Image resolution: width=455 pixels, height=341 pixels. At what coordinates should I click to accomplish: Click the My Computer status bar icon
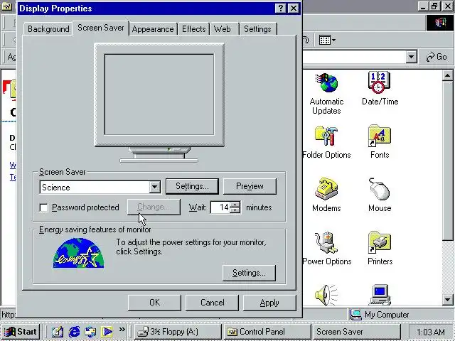pyautogui.click(x=355, y=315)
